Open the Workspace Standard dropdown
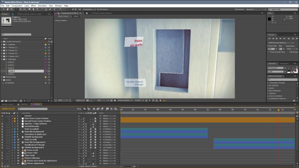299x168 pixels. click(x=256, y=9)
